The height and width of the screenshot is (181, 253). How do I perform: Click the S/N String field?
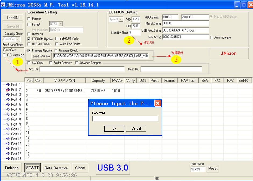coord(186,37)
